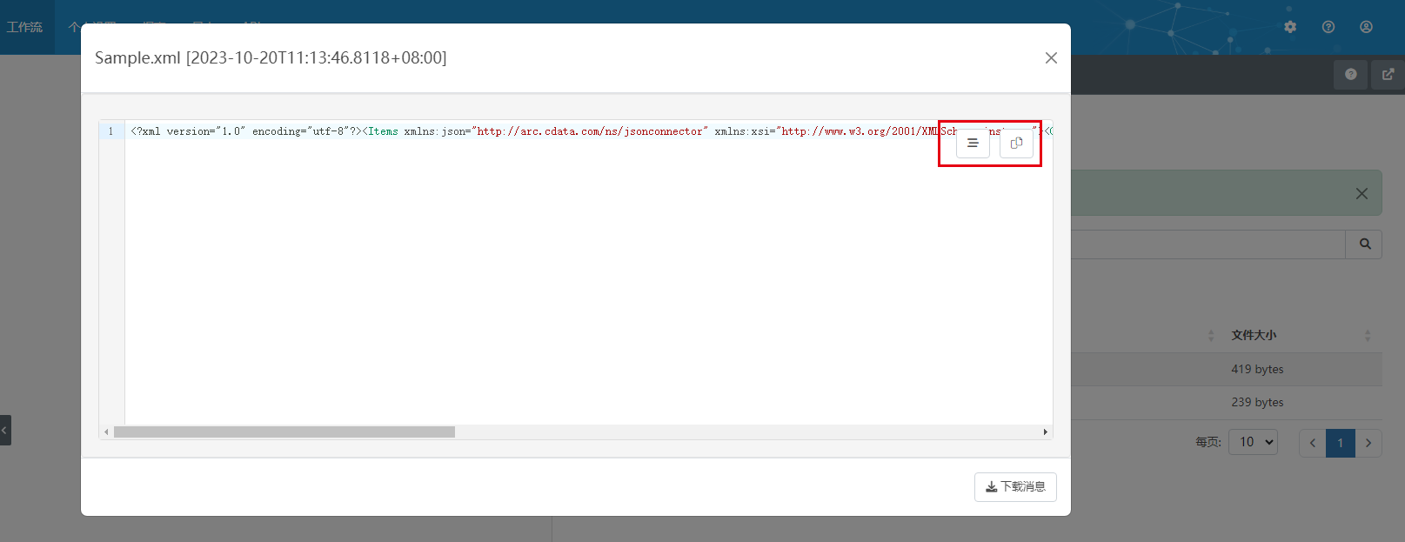Viewport: 1405px width, 542px height.
Task: Open the 工作流 tab in navigation
Action: click(25, 27)
